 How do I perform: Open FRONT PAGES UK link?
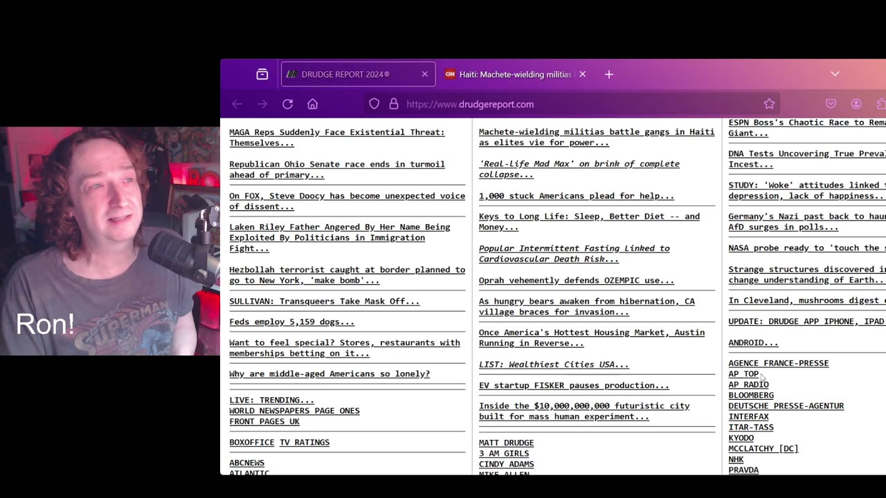(x=264, y=422)
